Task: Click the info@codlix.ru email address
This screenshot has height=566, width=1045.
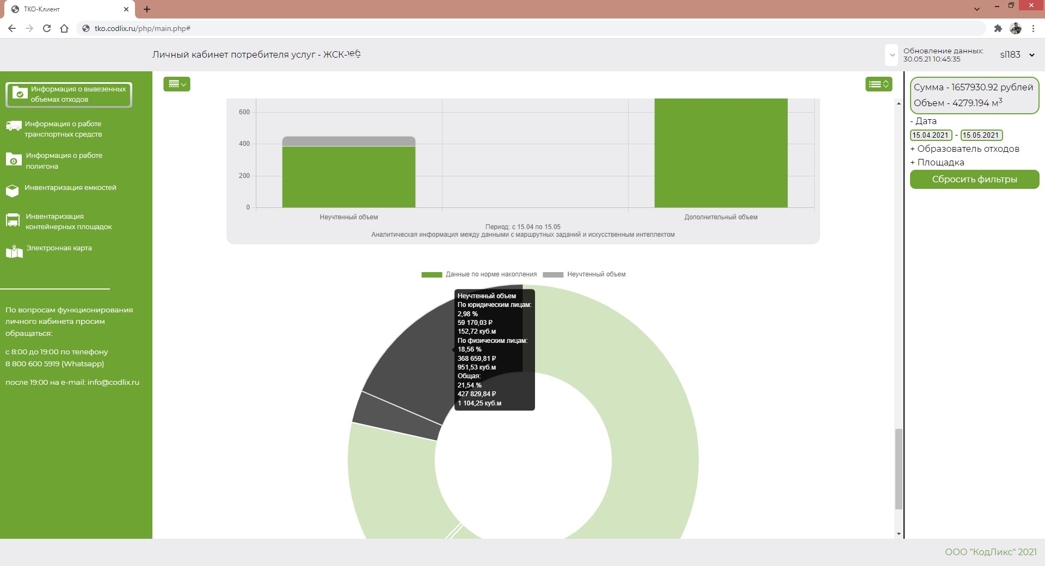Action: 113,382
